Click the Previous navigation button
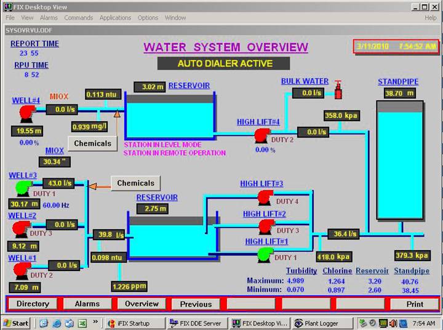 (x=196, y=304)
